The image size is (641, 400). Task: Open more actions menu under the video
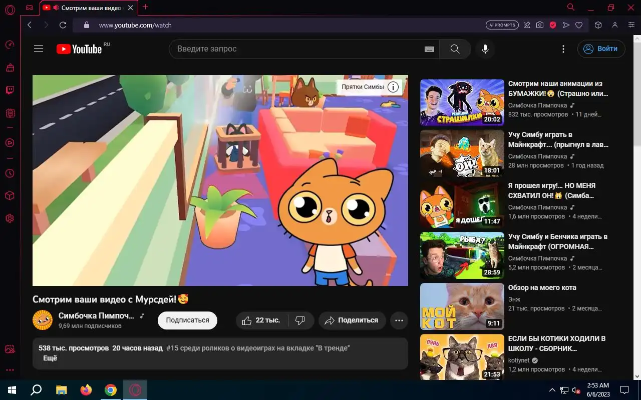click(x=399, y=320)
